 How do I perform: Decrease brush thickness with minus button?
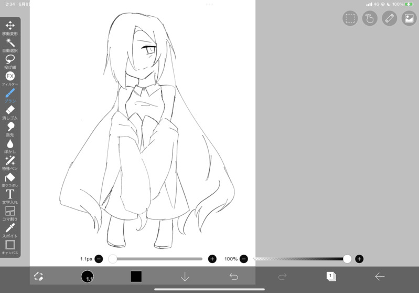tap(99, 259)
